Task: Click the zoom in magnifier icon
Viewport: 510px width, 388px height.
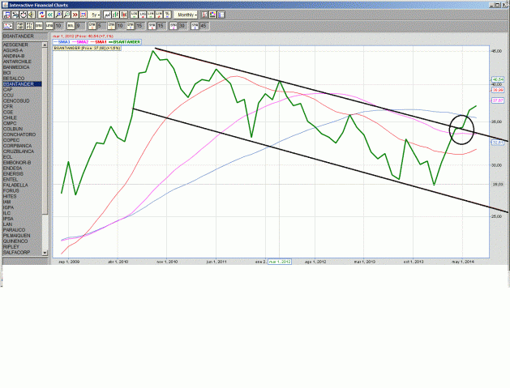Action: click(x=58, y=15)
